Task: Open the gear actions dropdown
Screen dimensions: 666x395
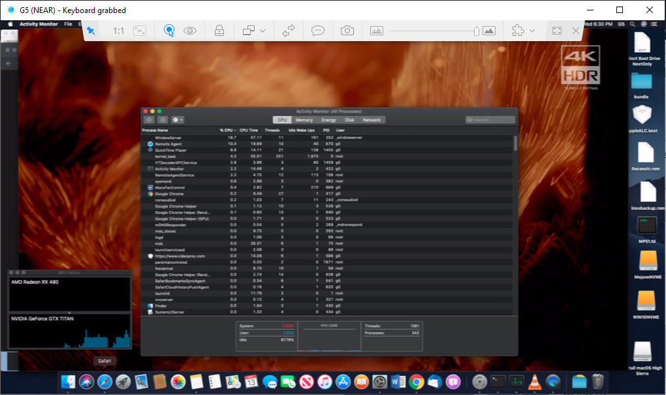Action: [x=178, y=119]
